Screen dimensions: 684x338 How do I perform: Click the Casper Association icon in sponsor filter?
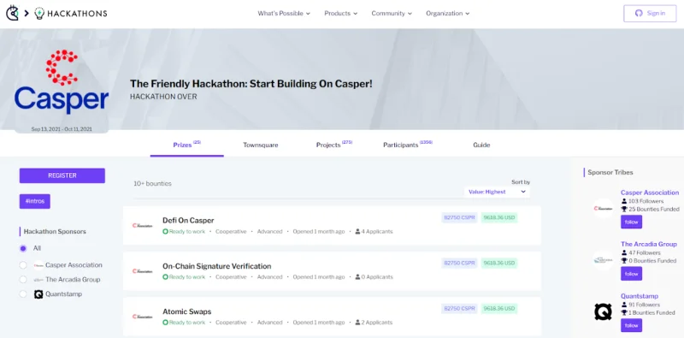[38, 265]
